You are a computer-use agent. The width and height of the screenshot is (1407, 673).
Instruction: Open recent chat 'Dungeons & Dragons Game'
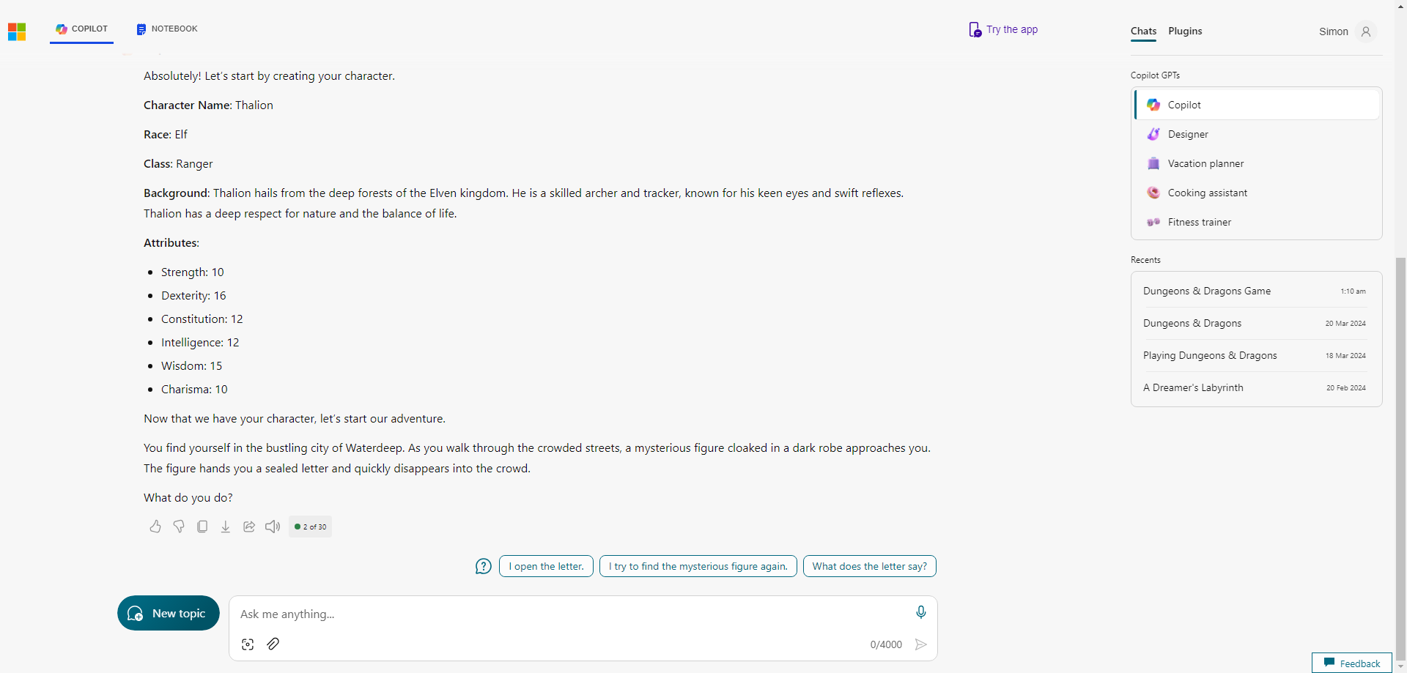1256,291
